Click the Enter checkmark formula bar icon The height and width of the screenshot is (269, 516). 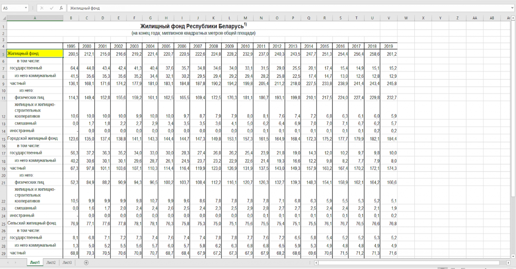52,8
